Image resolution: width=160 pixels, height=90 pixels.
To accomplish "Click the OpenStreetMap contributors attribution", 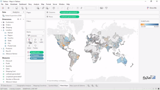I will [56, 81].
